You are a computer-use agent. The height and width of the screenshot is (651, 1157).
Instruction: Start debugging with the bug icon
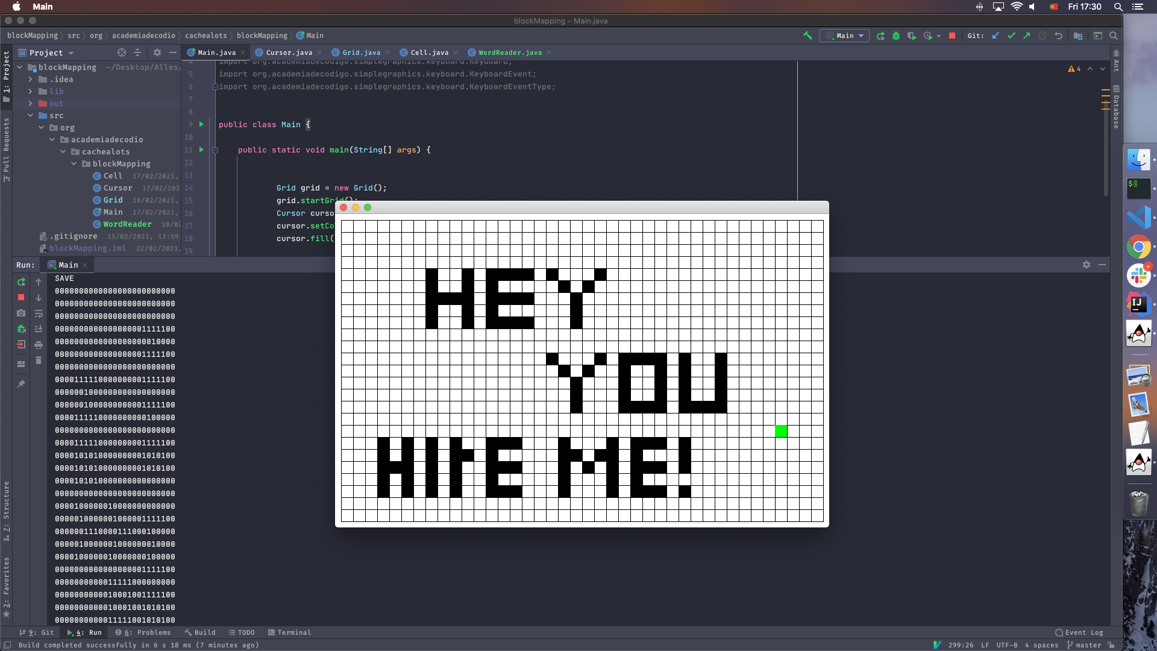[896, 36]
